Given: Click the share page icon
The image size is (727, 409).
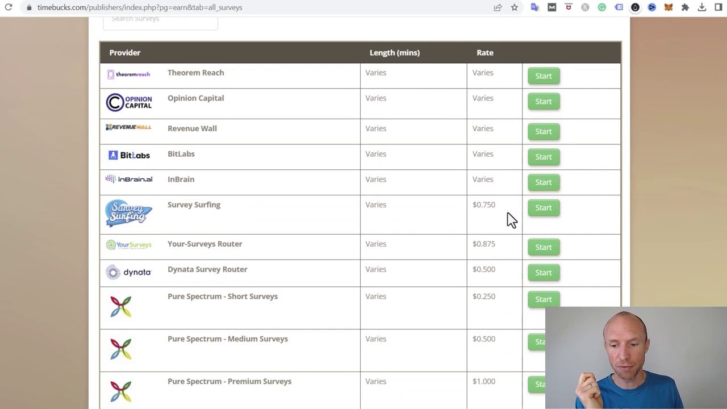Looking at the screenshot, I should click(x=498, y=7).
